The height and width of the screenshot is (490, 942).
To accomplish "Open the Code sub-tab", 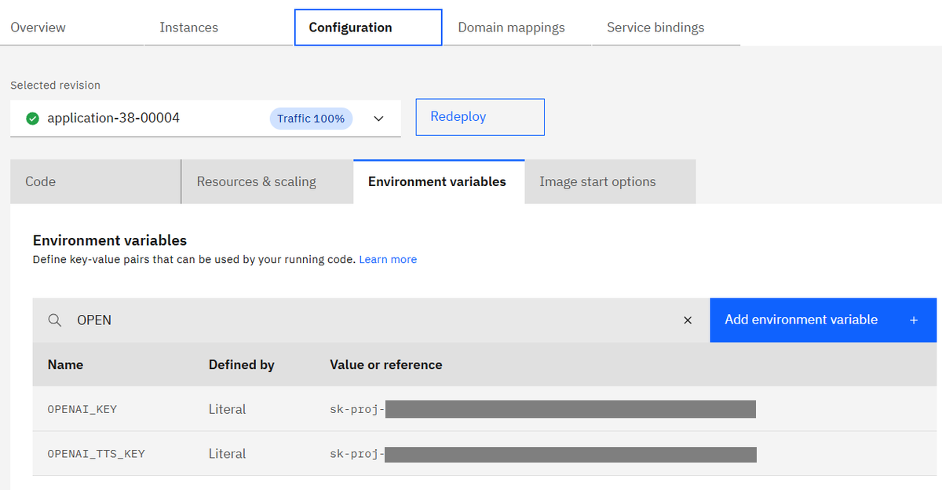I will tap(40, 181).
